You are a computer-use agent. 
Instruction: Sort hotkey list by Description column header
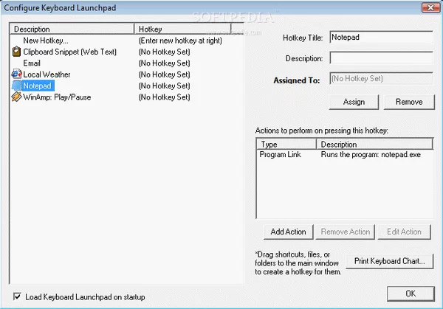[72, 29]
